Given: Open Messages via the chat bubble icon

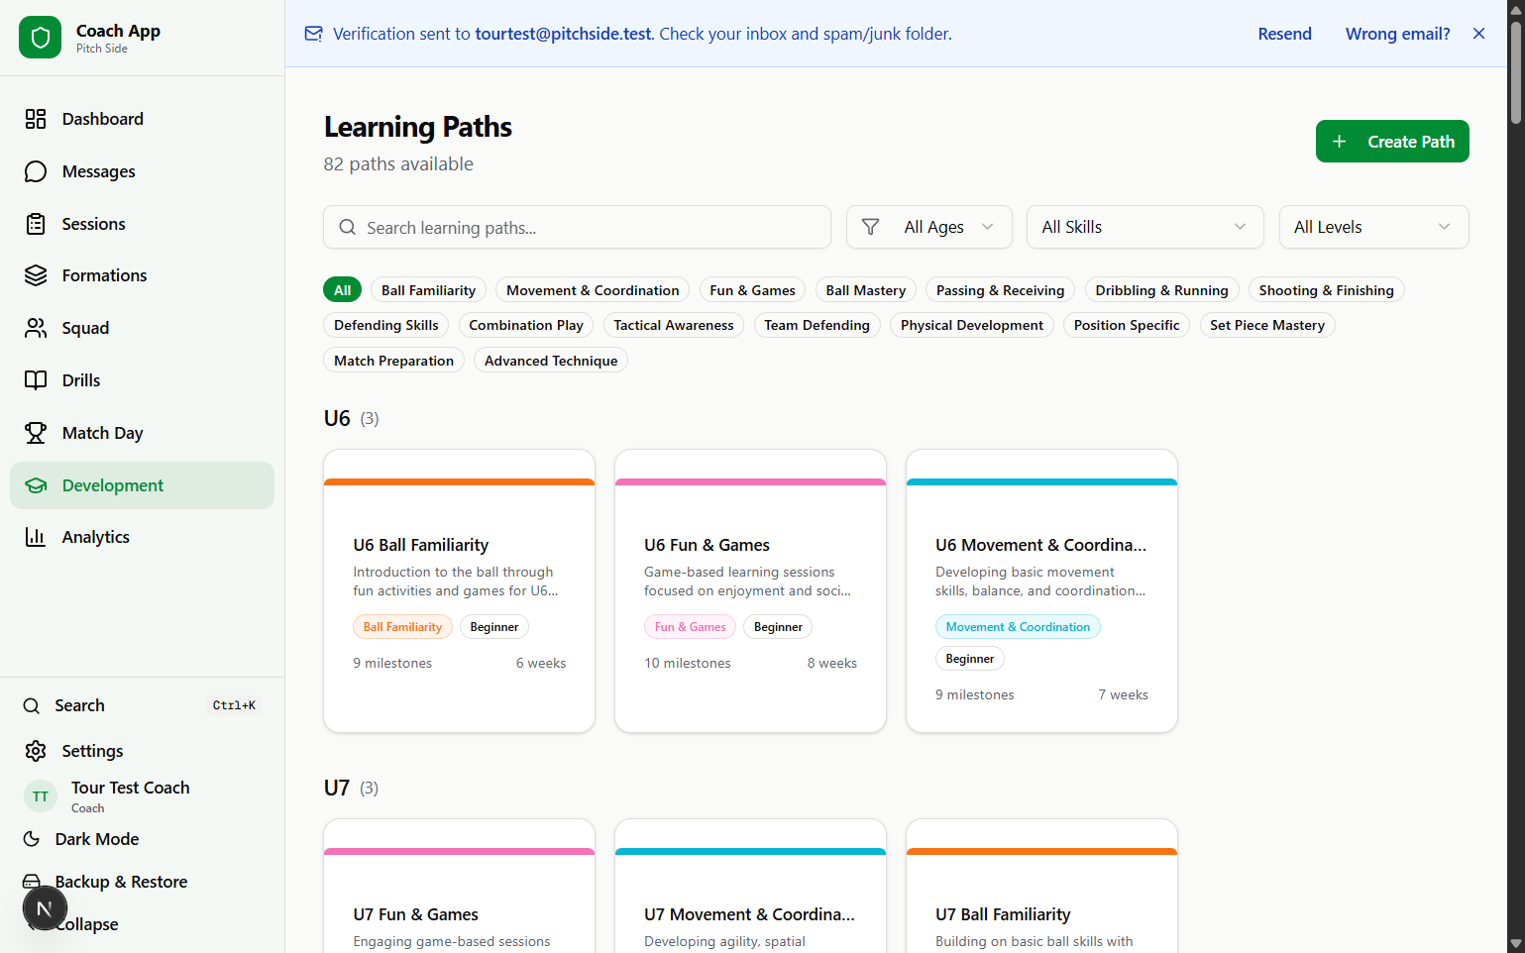Looking at the screenshot, I should (36, 171).
